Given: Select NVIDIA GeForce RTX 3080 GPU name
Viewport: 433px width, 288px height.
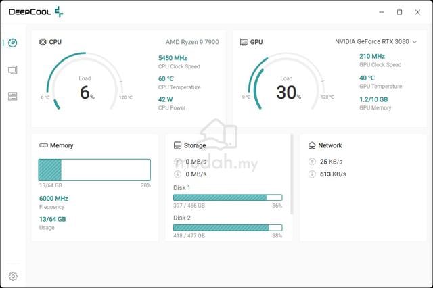Looking at the screenshot, I should (x=371, y=42).
